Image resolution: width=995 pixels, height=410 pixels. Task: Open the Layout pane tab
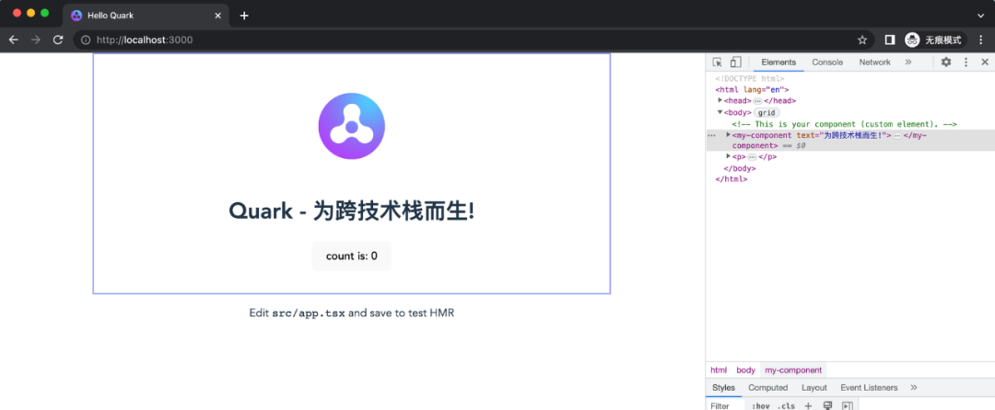[814, 387]
